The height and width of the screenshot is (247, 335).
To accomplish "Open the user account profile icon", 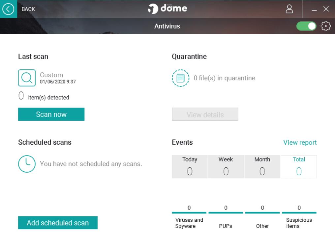I will (289, 9).
